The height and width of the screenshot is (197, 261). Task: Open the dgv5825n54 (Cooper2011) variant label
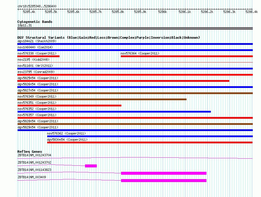click(38, 78)
